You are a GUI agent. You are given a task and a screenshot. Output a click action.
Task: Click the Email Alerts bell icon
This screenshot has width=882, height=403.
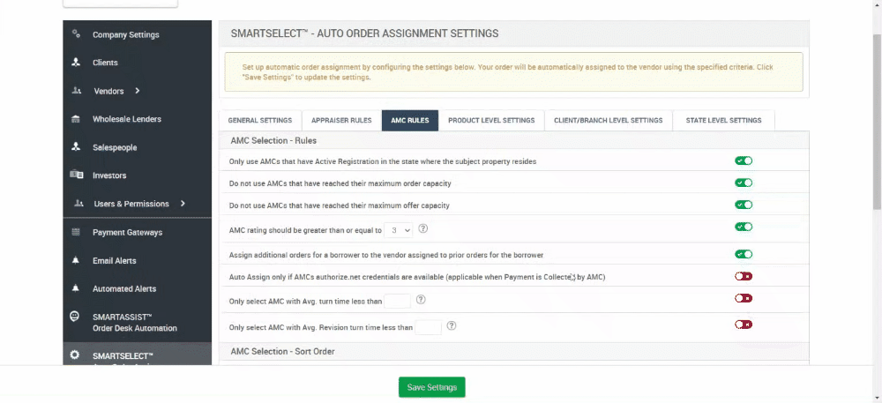(x=75, y=260)
